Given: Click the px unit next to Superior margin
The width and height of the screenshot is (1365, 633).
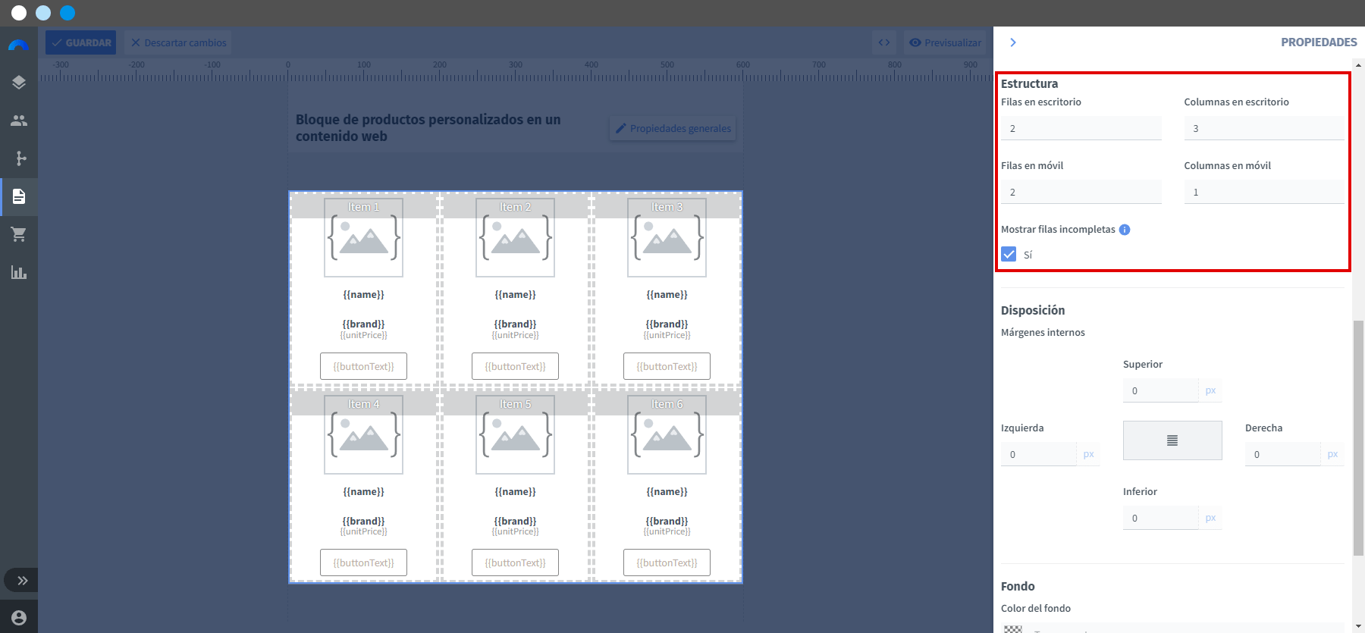Looking at the screenshot, I should [x=1210, y=390].
